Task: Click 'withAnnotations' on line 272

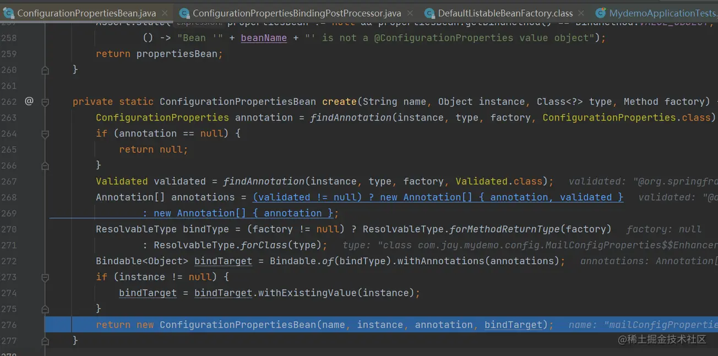Action: click(440, 261)
